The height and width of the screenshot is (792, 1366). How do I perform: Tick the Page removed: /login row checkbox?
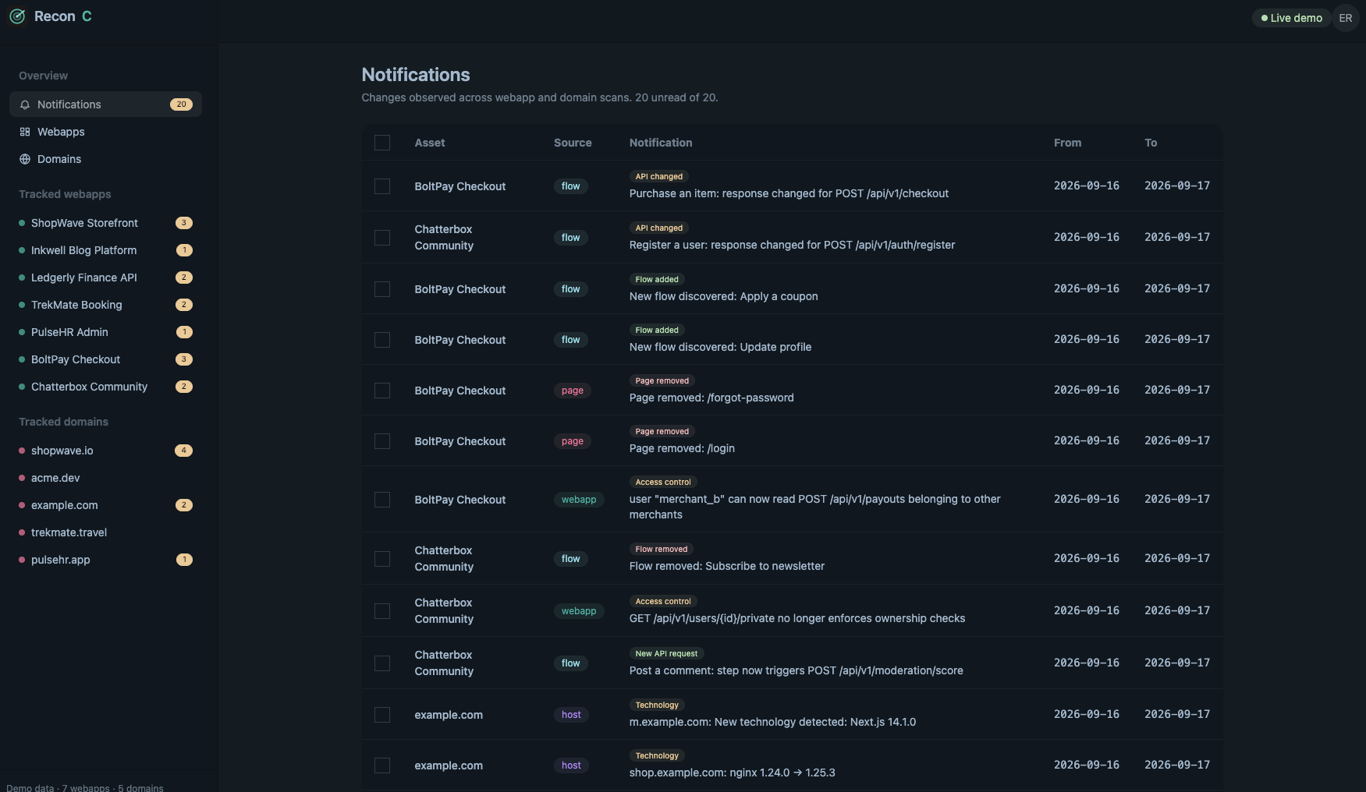[382, 441]
